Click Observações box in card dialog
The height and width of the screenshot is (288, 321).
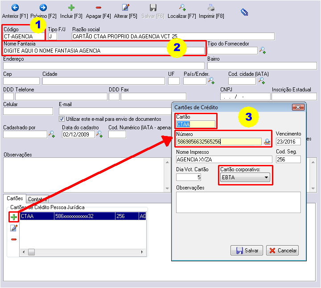(239, 202)
